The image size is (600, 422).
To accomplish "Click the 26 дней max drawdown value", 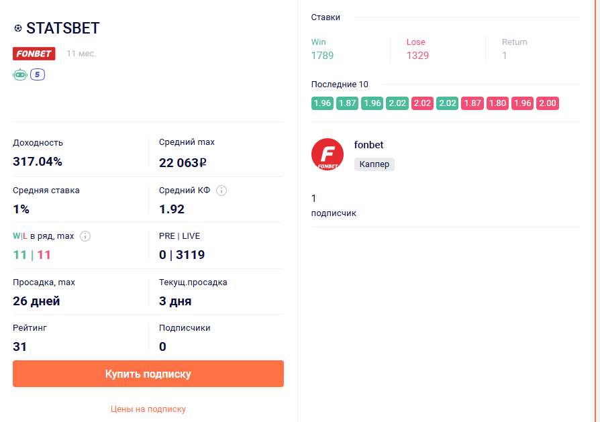I will 36,301.
